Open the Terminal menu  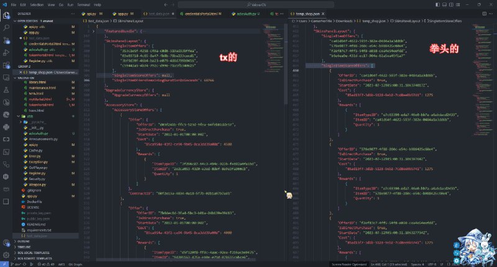click(84, 5)
